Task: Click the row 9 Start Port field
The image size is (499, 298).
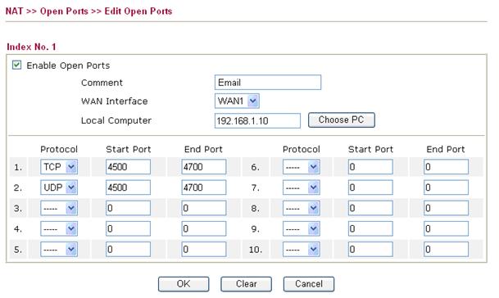Action: [x=370, y=228]
